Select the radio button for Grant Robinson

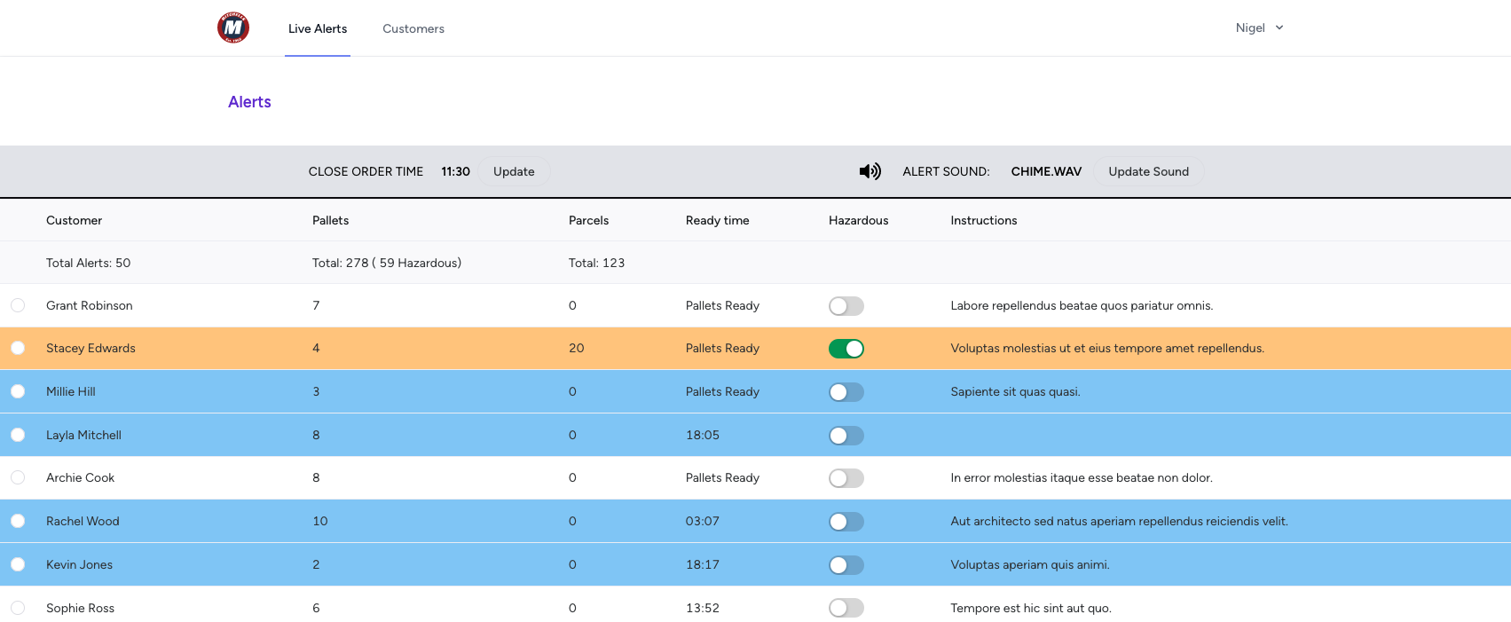18,305
